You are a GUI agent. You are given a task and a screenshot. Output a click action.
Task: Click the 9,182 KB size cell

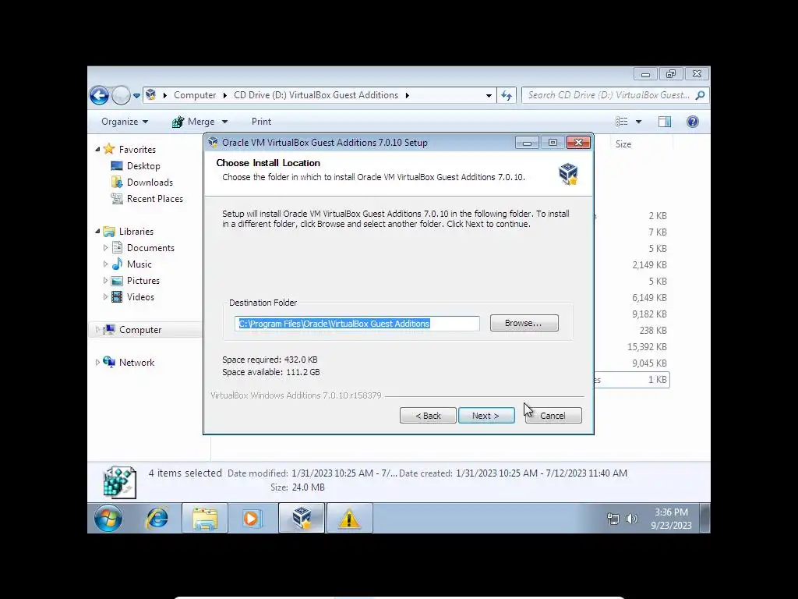click(x=649, y=314)
